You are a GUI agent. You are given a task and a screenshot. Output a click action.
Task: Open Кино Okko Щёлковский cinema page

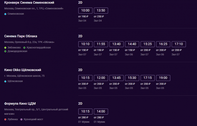pyautogui.click(x=23, y=70)
